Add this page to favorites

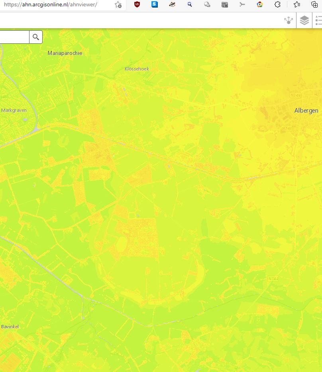[x=118, y=5]
